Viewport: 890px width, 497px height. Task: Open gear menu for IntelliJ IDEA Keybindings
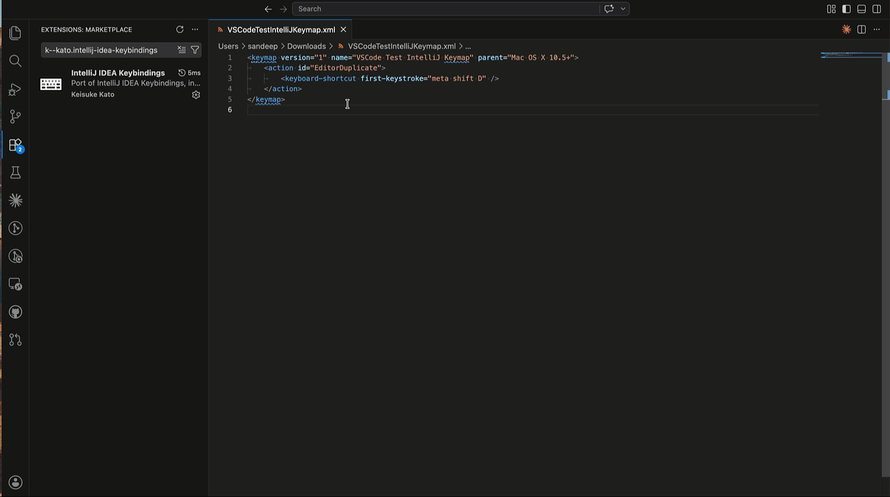[196, 95]
